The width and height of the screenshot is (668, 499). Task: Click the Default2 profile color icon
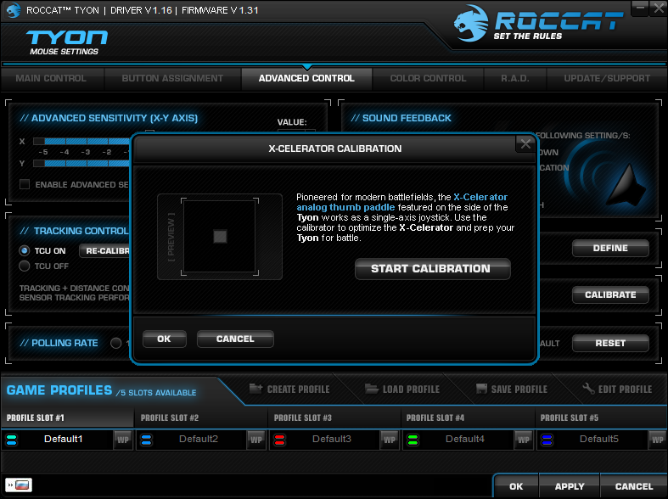tap(147, 440)
